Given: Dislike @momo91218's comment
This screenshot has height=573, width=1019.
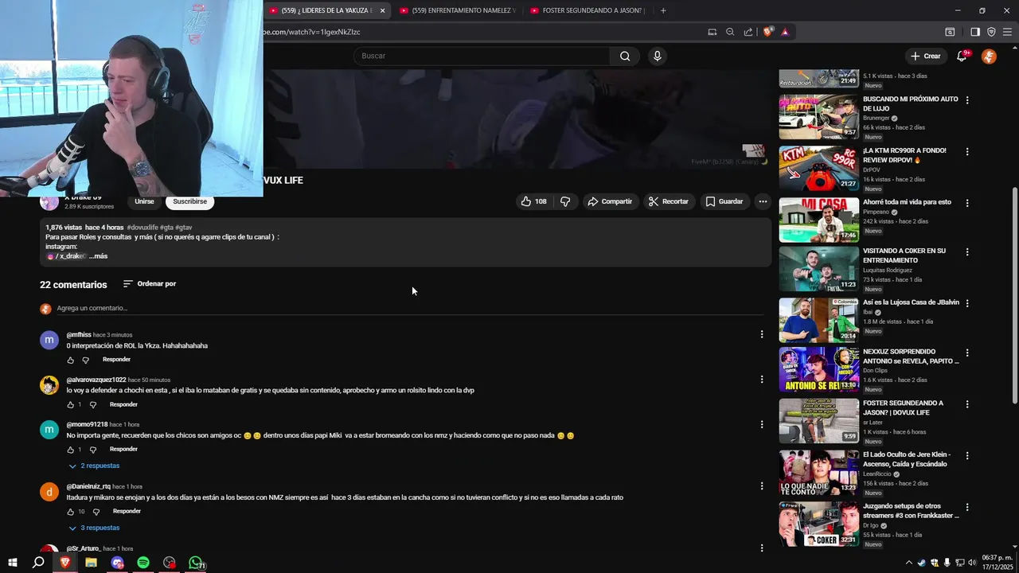Looking at the screenshot, I should point(93,450).
